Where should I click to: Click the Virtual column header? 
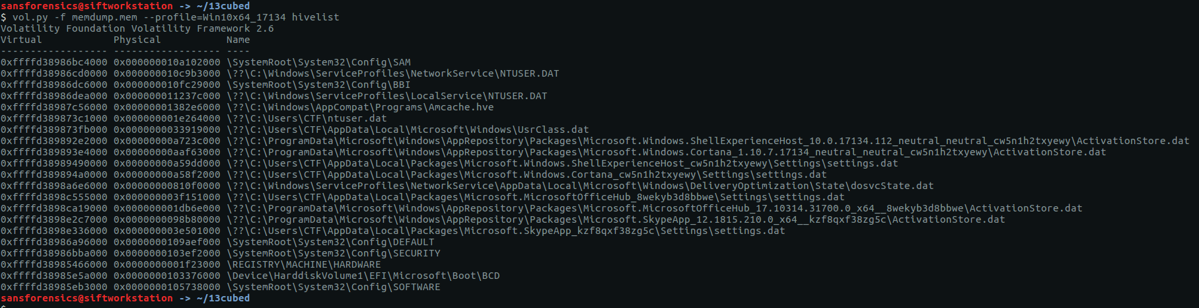pyautogui.click(x=21, y=40)
